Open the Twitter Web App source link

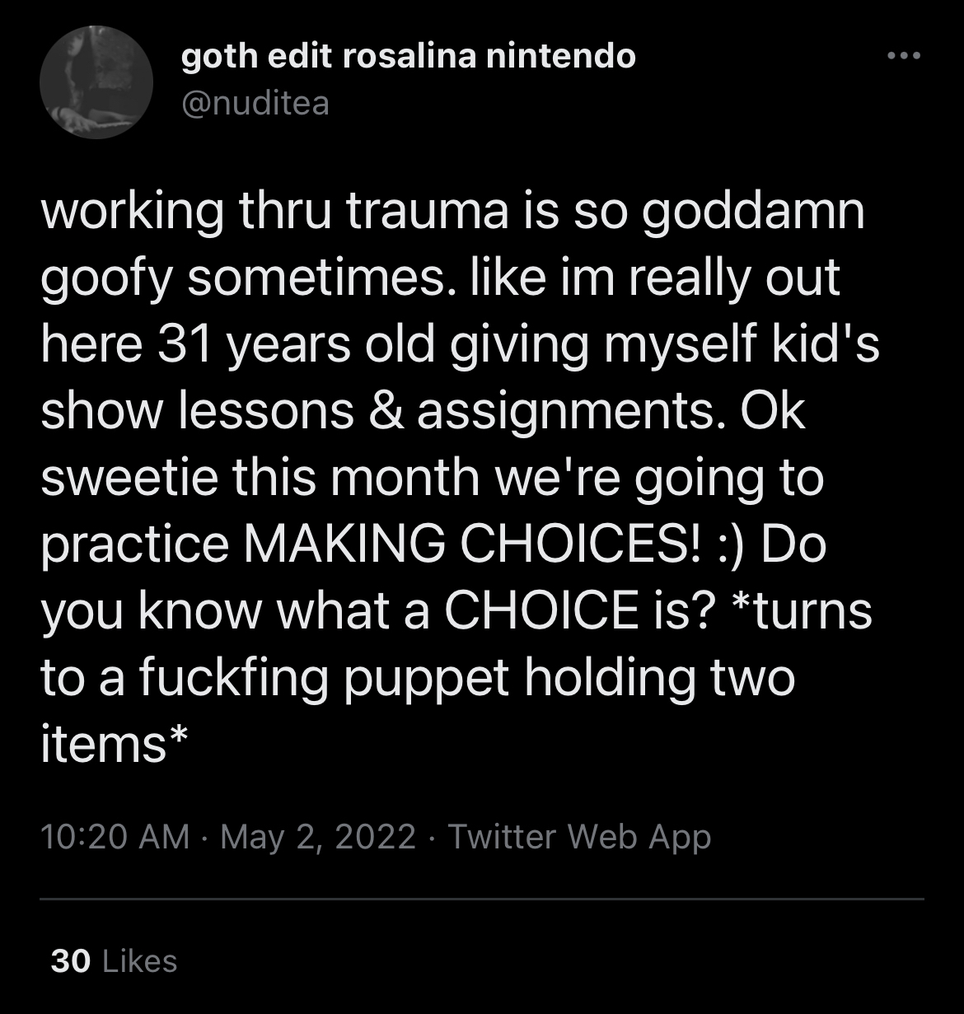click(578, 837)
